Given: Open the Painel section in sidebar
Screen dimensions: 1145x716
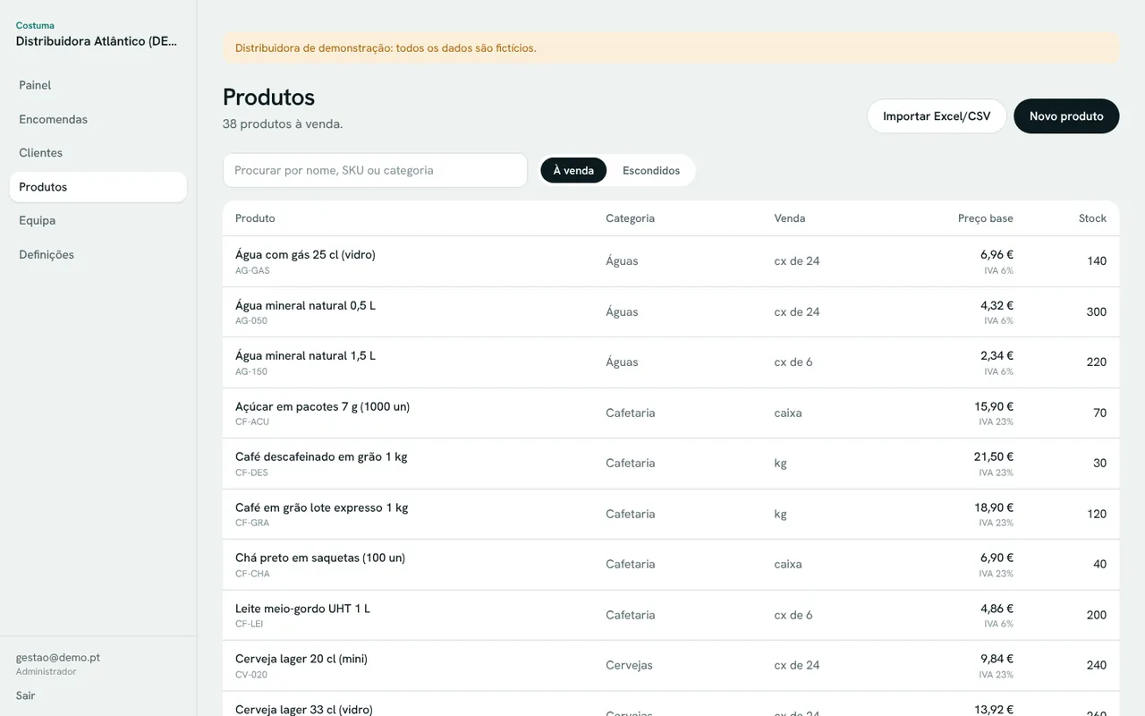Looking at the screenshot, I should tap(98, 85).
